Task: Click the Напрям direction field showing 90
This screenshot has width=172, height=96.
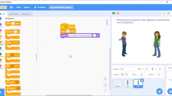Action: point(159,75)
